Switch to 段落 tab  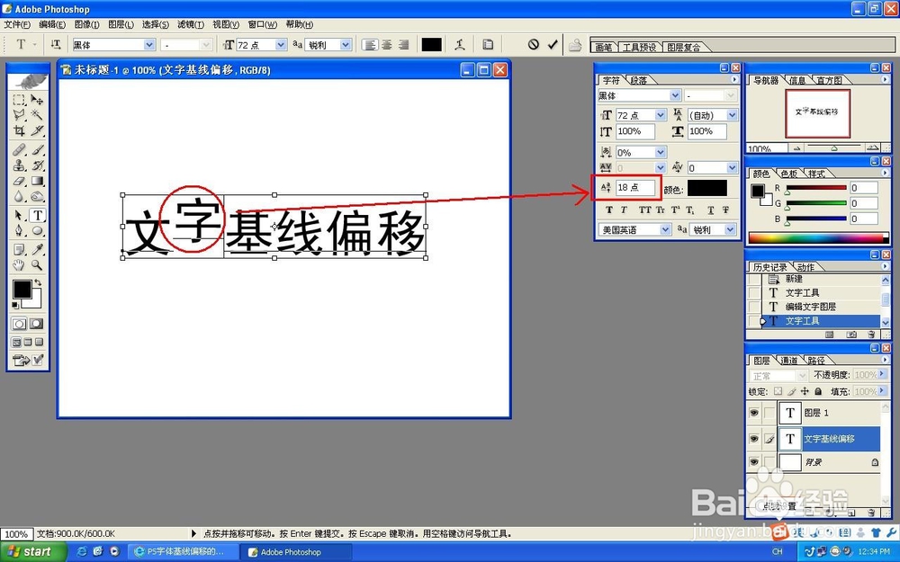pos(638,80)
